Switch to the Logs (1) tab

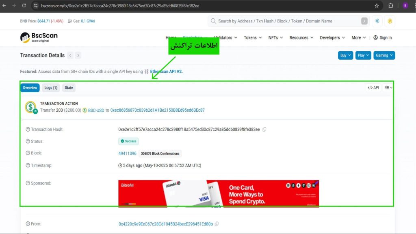[51, 88]
